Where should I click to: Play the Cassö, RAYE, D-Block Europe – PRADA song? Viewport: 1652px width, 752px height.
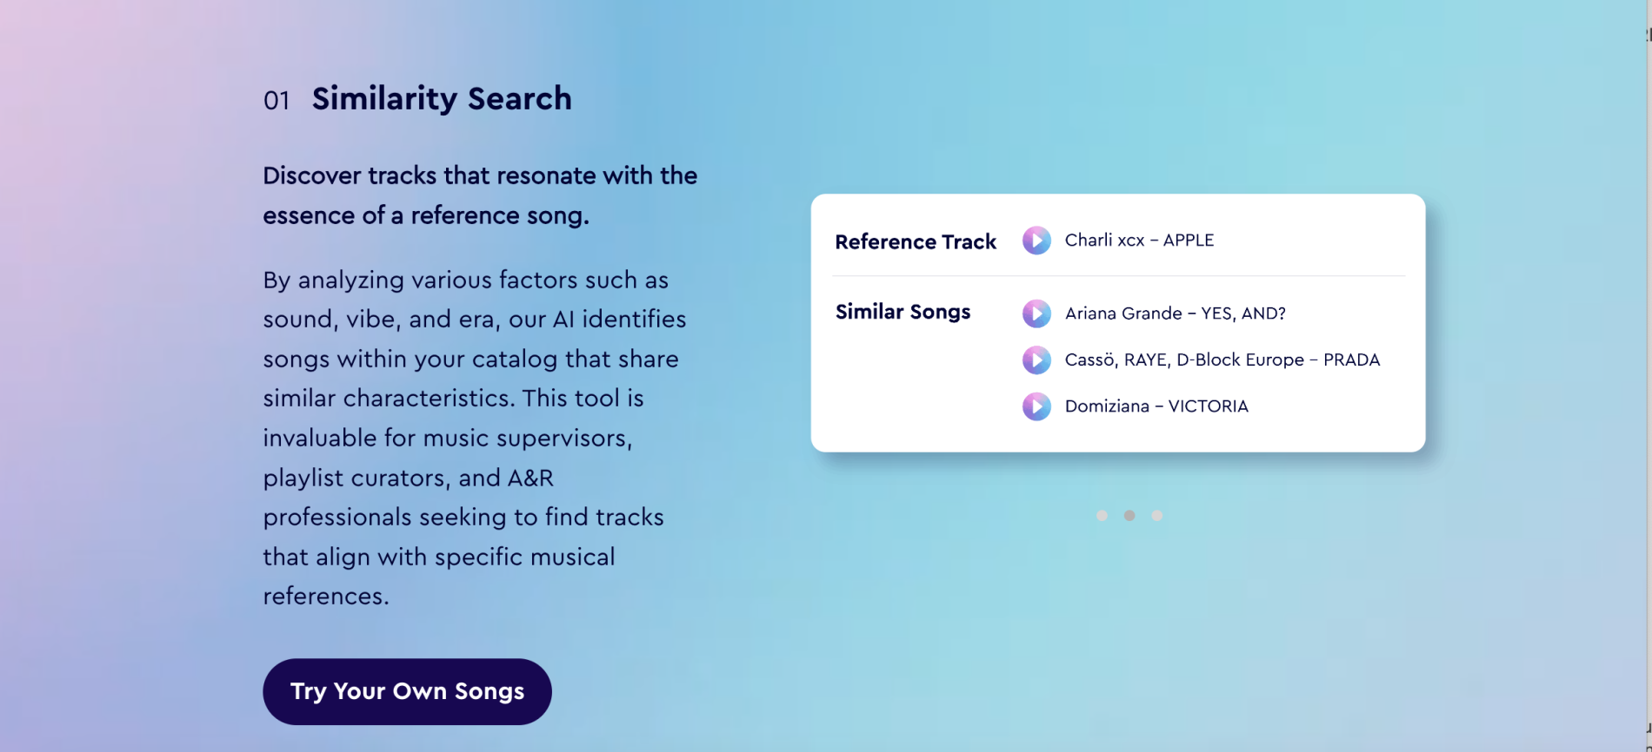pyautogui.click(x=1036, y=360)
